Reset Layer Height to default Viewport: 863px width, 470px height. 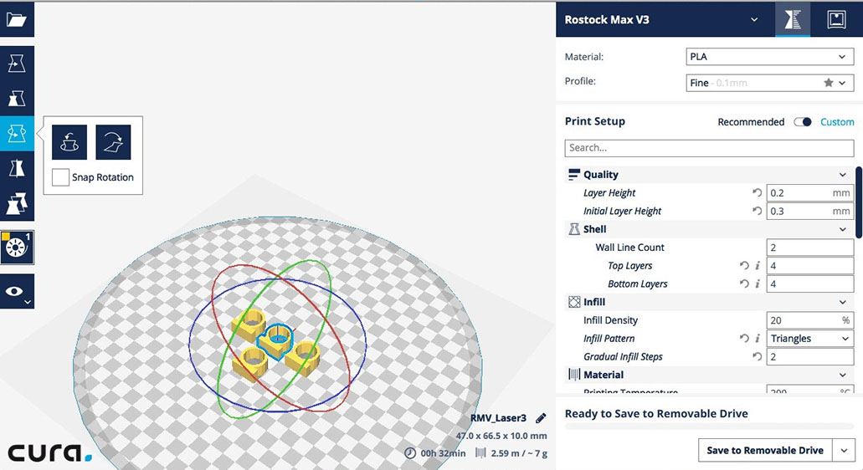coord(758,193)
